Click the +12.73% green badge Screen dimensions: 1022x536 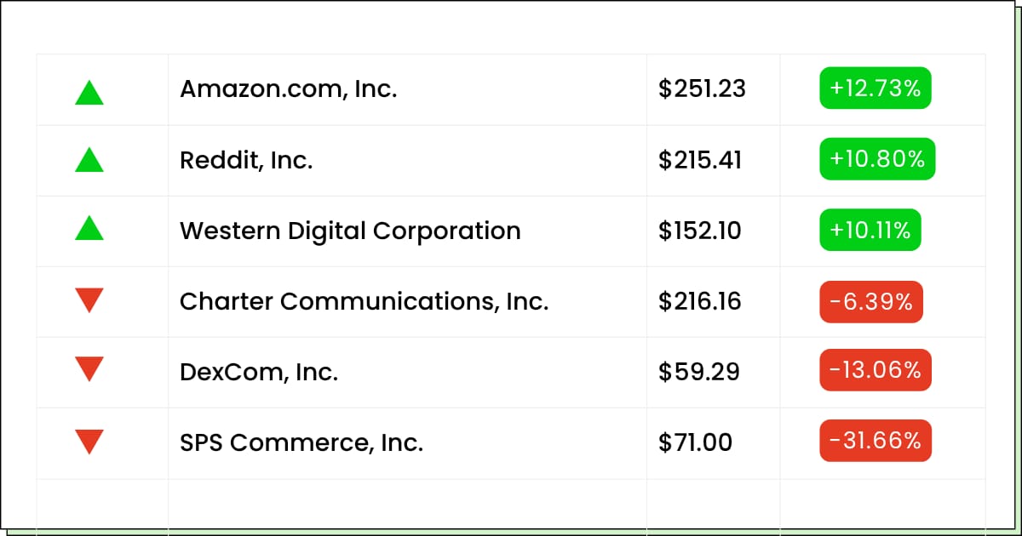click(876, 88)
